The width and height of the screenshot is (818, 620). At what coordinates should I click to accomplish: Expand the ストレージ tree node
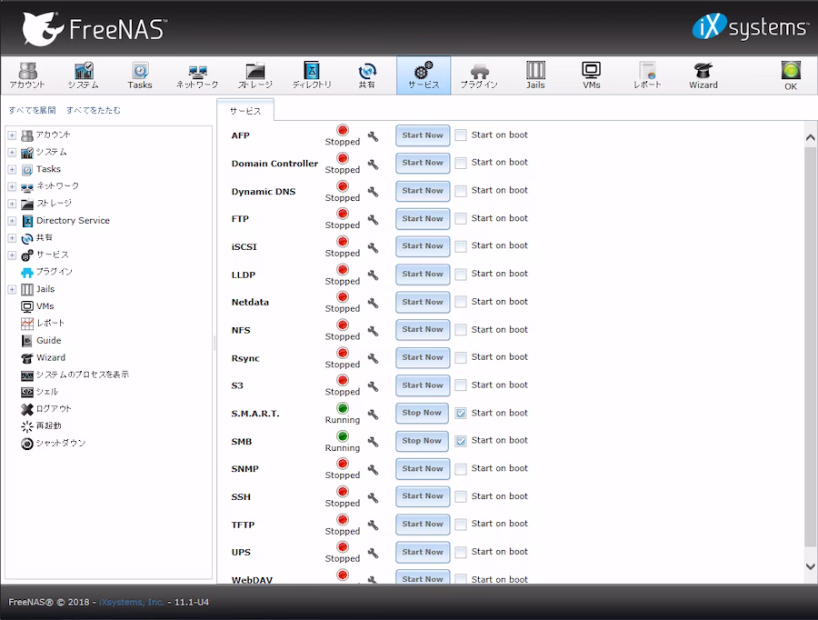coord(12,204)
